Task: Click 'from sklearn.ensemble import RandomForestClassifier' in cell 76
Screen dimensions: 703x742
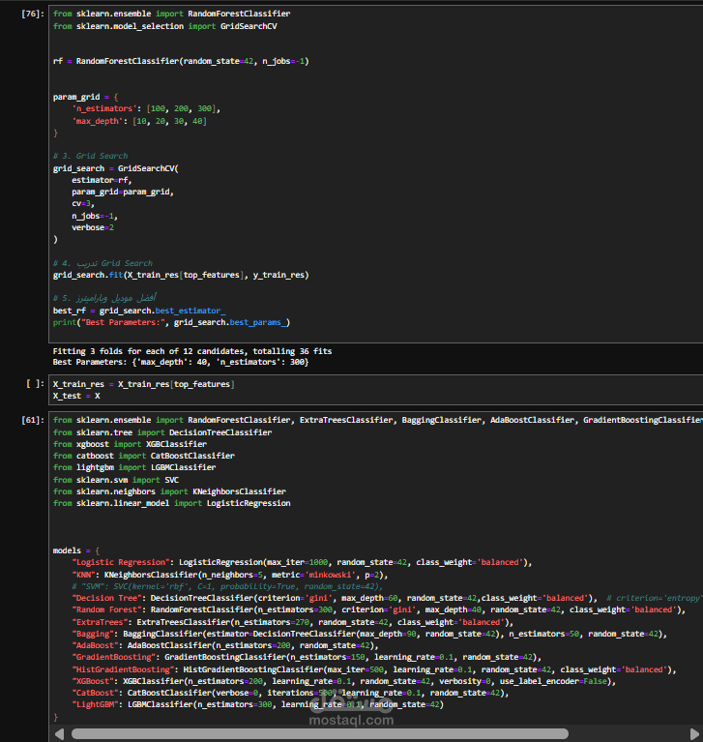Action: pos(172,14)
